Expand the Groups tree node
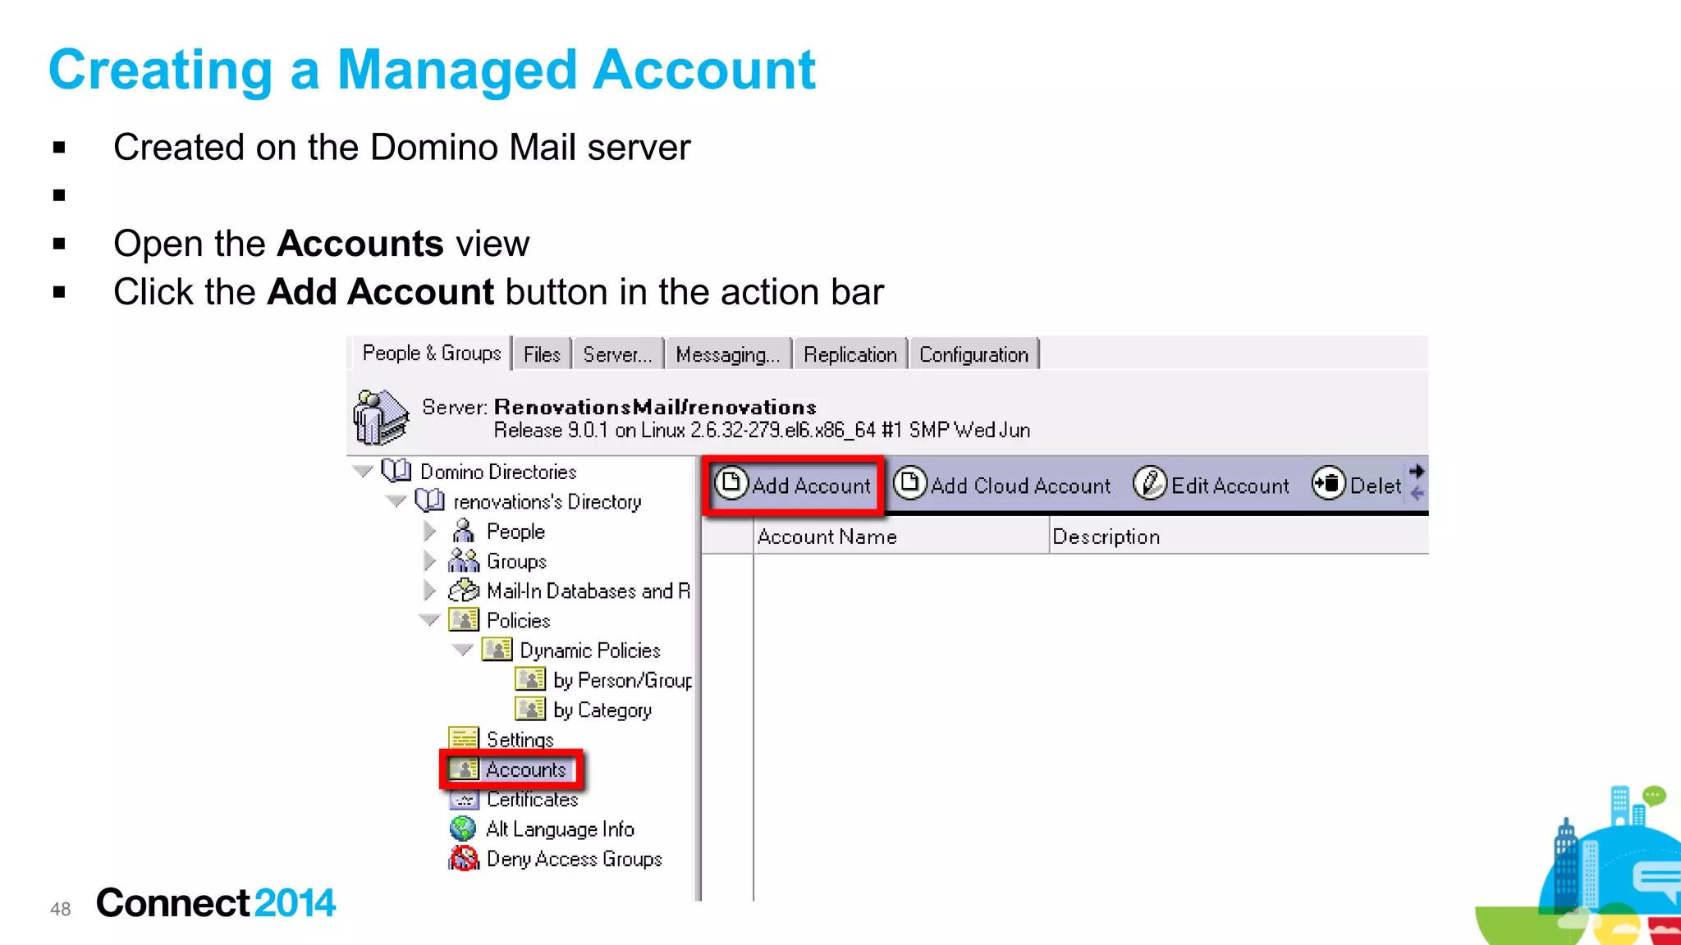This screenshot has width=1681, height=945. tap(429, 561)
